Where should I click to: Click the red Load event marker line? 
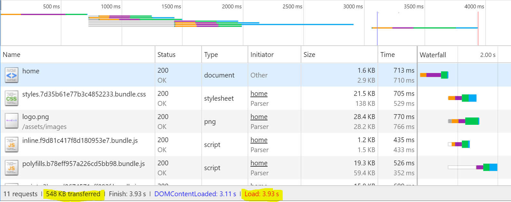click(478, 28)
